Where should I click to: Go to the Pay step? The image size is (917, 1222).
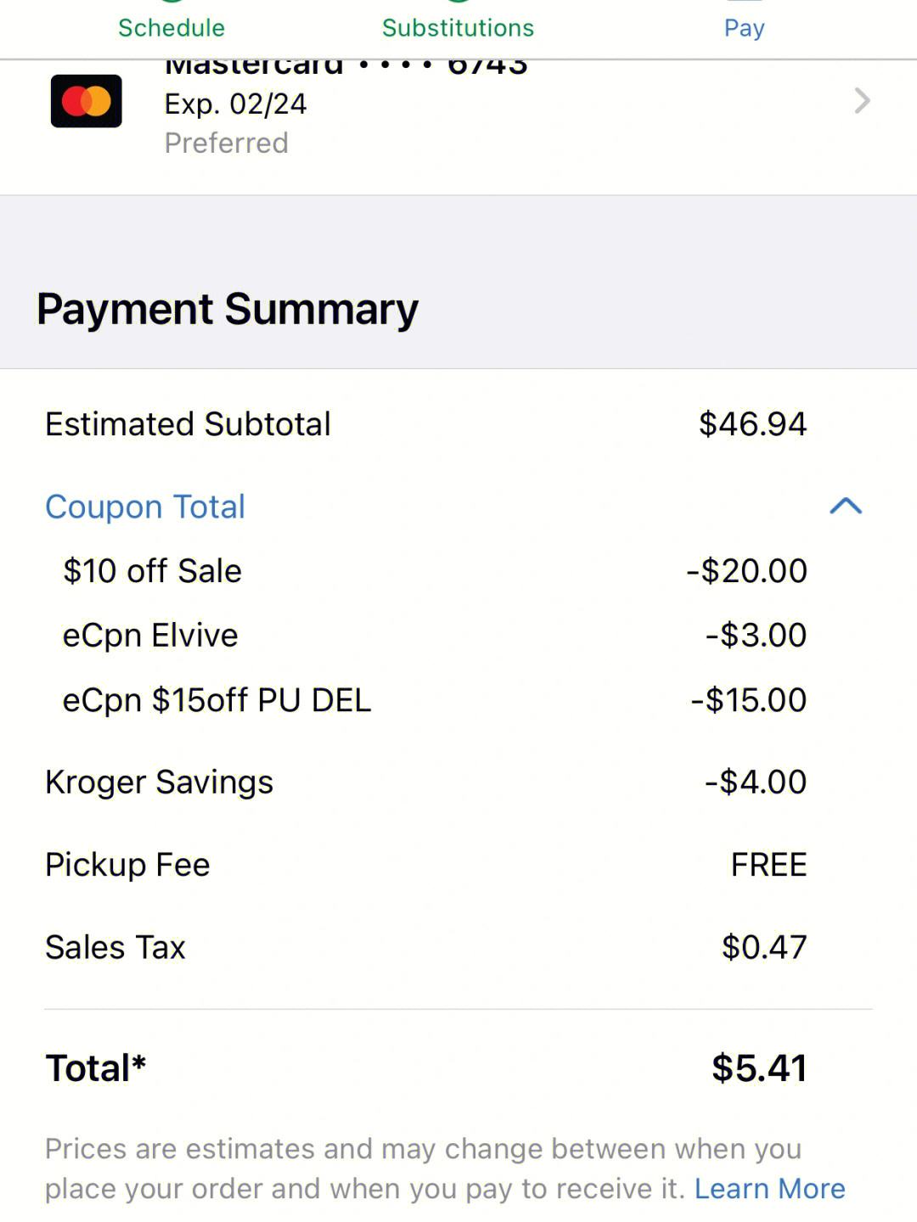coord(745,28)
